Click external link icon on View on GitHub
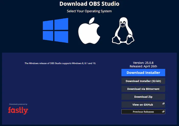This screenshot has height=126, width=179. coord(163,104)
